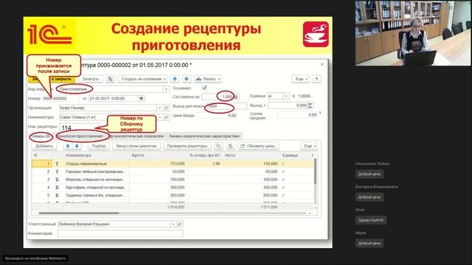
Task: Click the date field 01.05.2017 0:00:00
Action: pyautogui.click(x=114, y=98)
